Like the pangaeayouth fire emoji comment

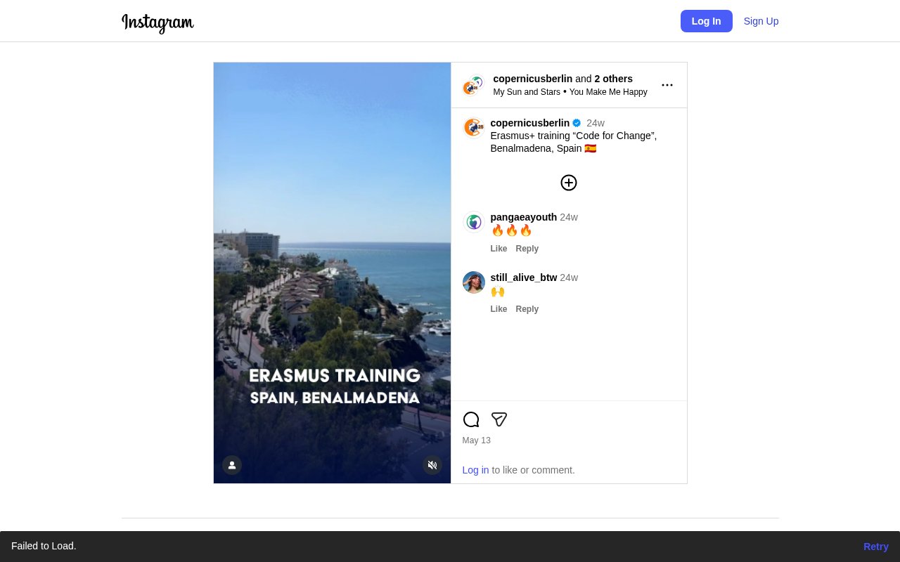pyautogui.click(x=499, y=249)
